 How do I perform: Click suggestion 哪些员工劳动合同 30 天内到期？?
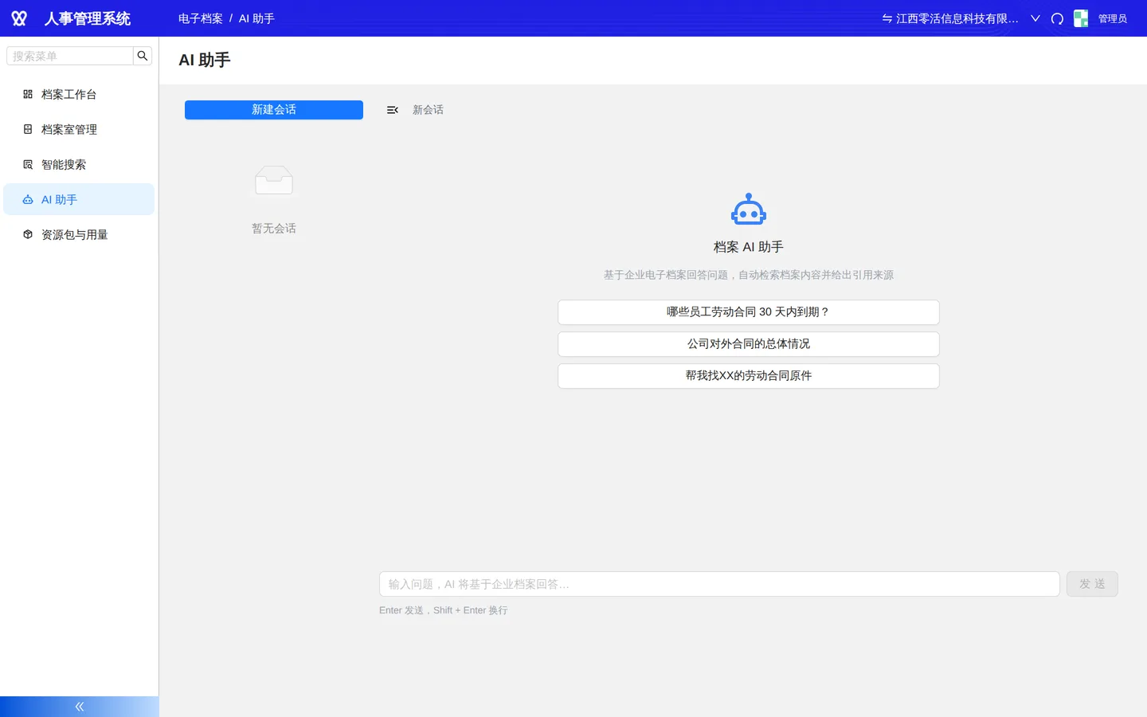click(749, 312)
